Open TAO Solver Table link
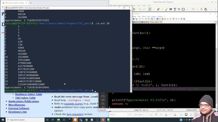 pyautogui.click(x=26, y=98)
